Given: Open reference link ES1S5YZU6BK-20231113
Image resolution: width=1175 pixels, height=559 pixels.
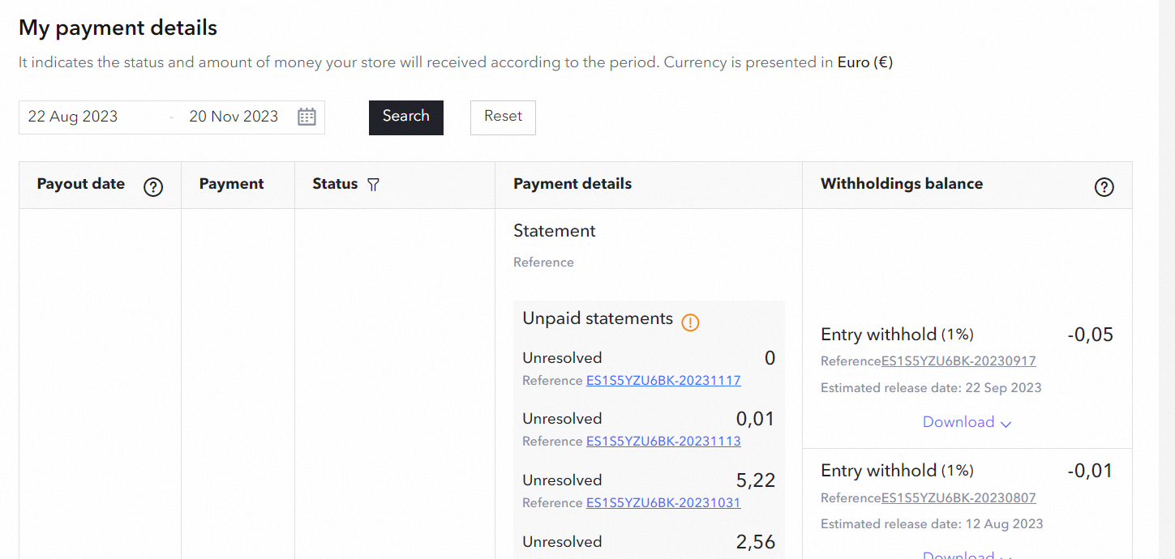Looking at the screenshot, I should pyautogui.click(x=663, y=442).
